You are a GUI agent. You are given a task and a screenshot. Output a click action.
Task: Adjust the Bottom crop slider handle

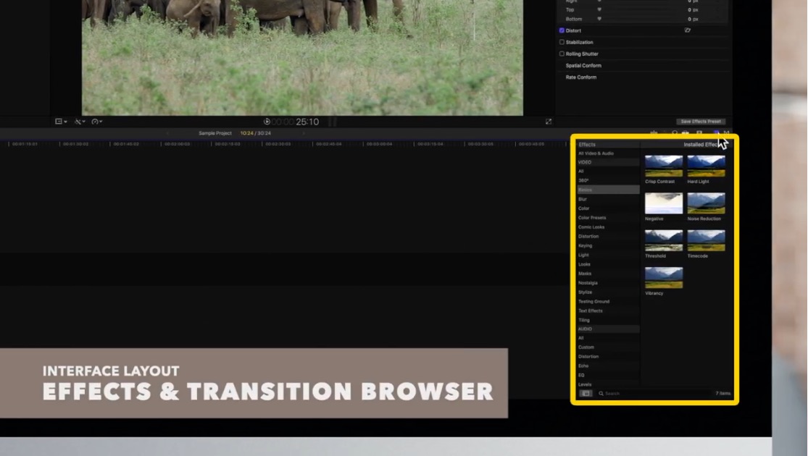coord(599,19)
